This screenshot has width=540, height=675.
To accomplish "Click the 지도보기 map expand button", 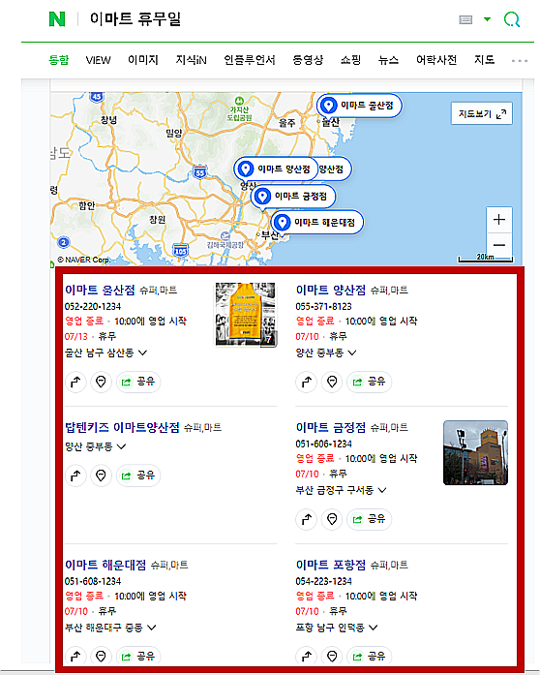I will click(482, 113).
